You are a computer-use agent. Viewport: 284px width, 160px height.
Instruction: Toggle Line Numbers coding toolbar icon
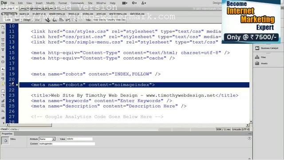(x=3, y=69)
